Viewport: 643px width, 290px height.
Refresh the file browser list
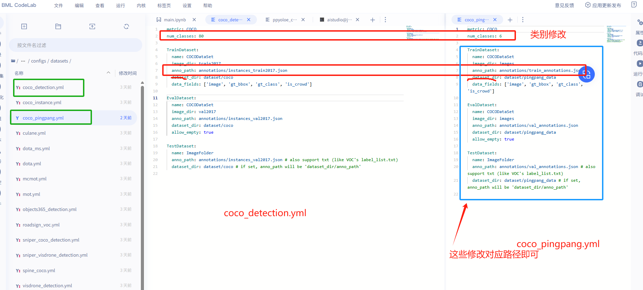point(126,26)
